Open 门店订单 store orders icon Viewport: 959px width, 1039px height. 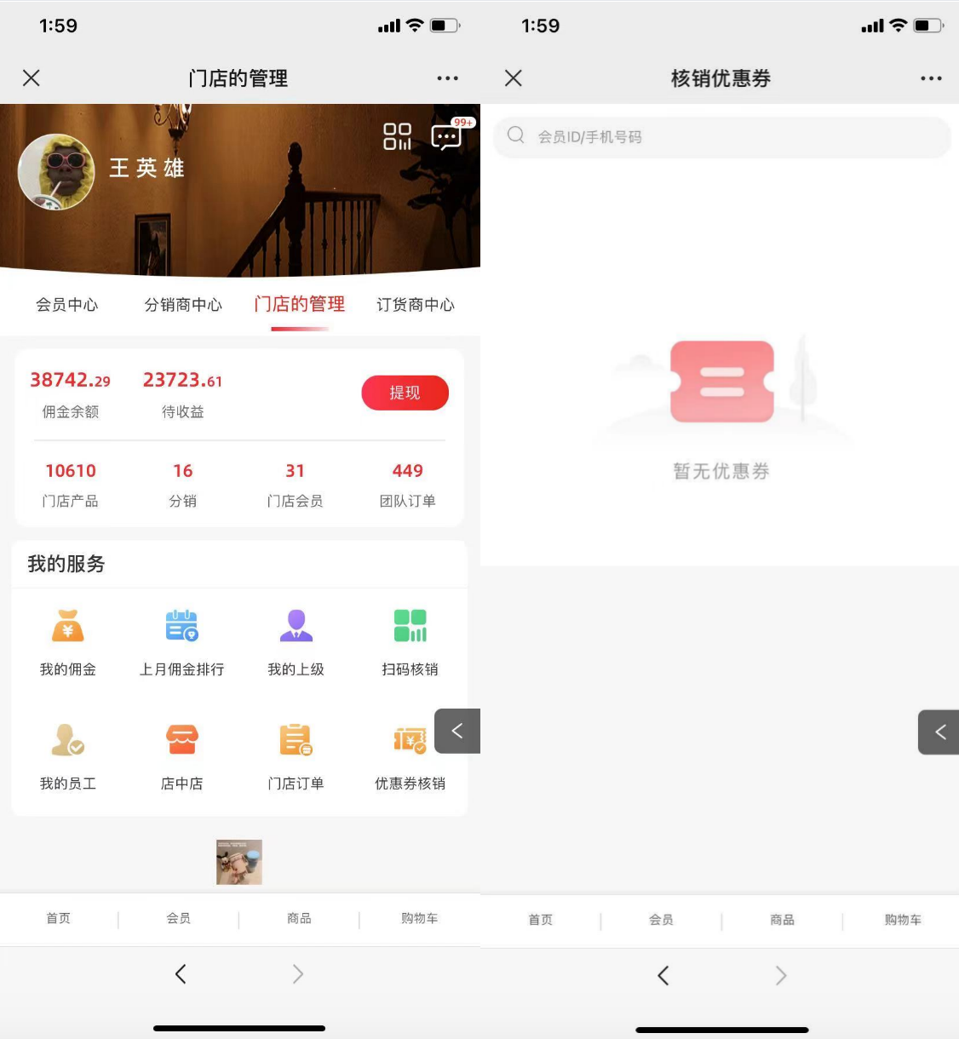point(296,753)
